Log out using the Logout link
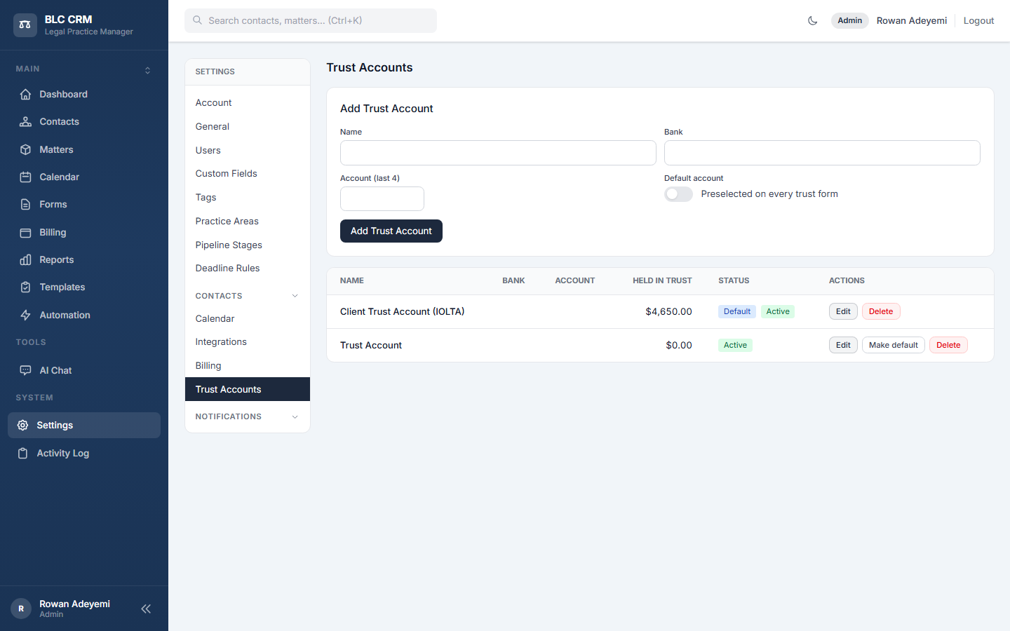The image size is (1010, 631). tap(978, 21)
